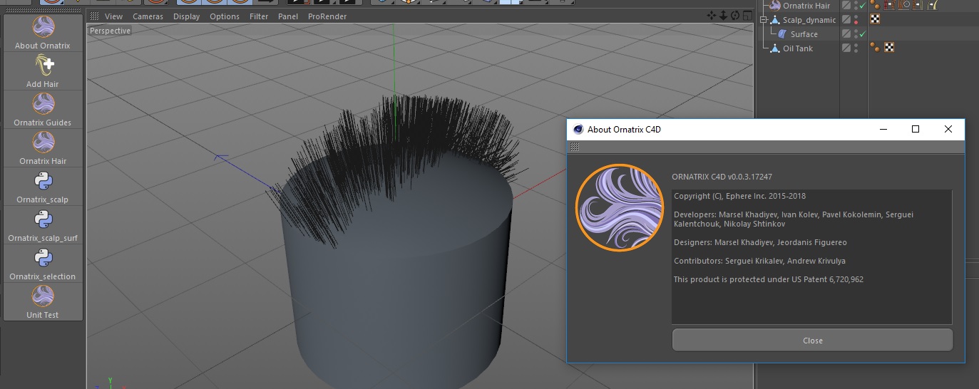
Task: Toggle Scalp_dynamic red visibility dot
Action: point(856,22)
